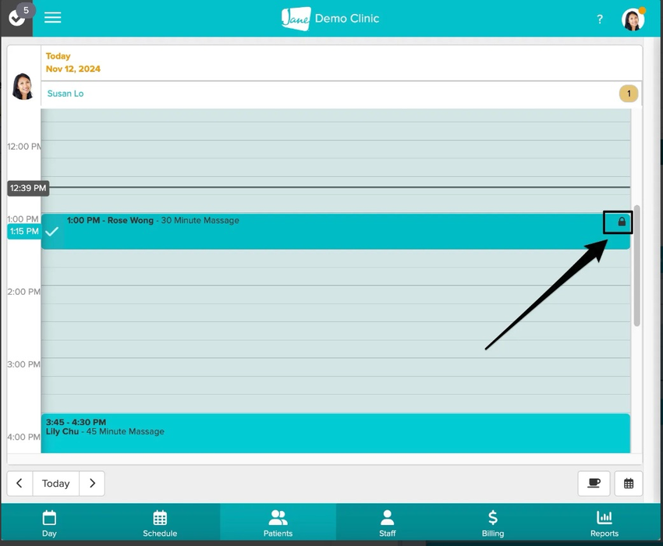
Task: Click the Jane Demo Clinic logo
Action: tap(330, 19)
